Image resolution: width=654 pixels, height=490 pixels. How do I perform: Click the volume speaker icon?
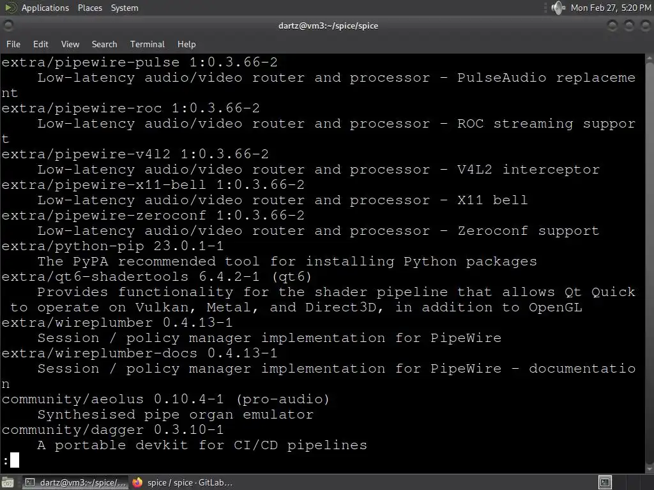tap(558, 8)
